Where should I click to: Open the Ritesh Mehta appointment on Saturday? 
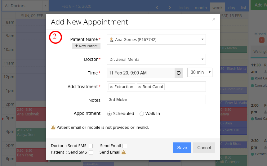234,70
